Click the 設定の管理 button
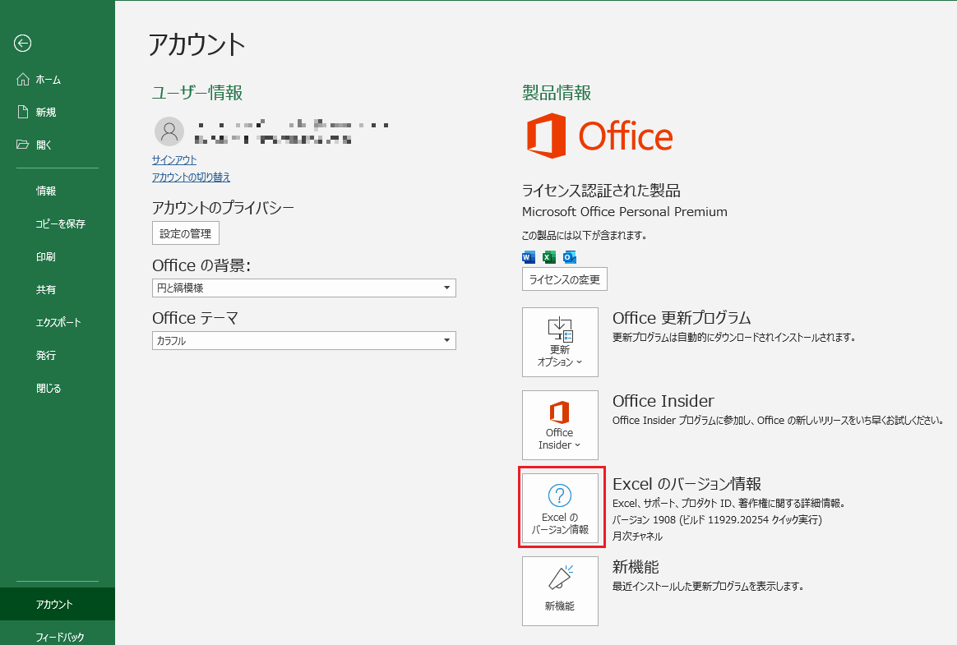 coord(186,233)
